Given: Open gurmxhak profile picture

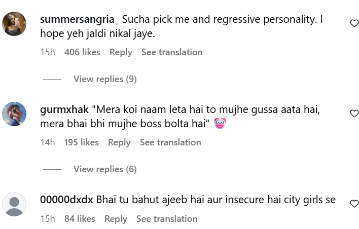Looking at the screenshot, I should pos(14,113).
